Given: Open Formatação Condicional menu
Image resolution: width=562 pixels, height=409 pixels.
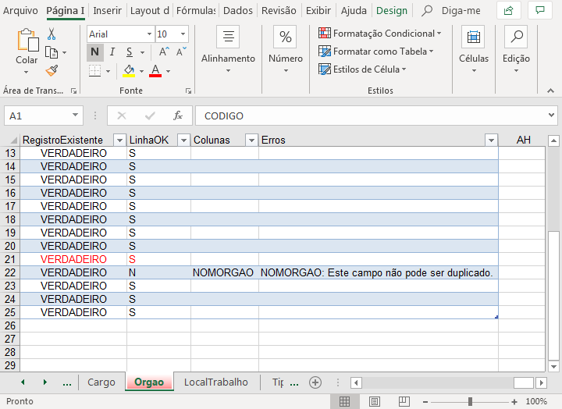Looking at the screenshot, I should pos(379,34).
